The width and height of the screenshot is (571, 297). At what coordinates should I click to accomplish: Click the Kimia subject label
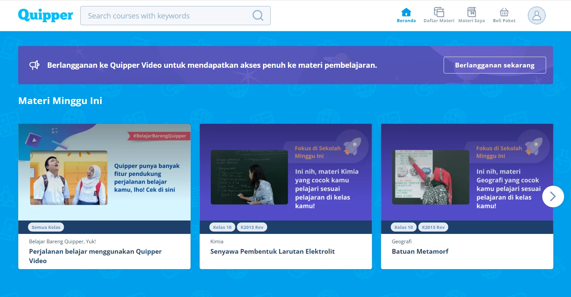[x=217, y=241]
